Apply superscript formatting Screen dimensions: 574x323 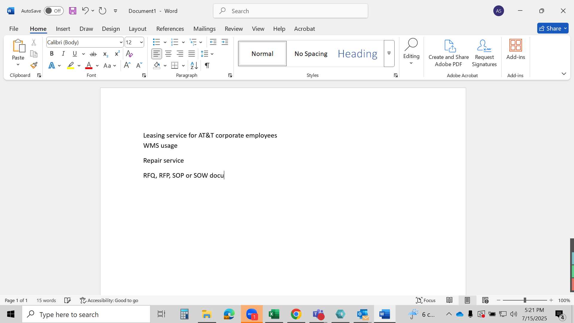coord(117,54)
